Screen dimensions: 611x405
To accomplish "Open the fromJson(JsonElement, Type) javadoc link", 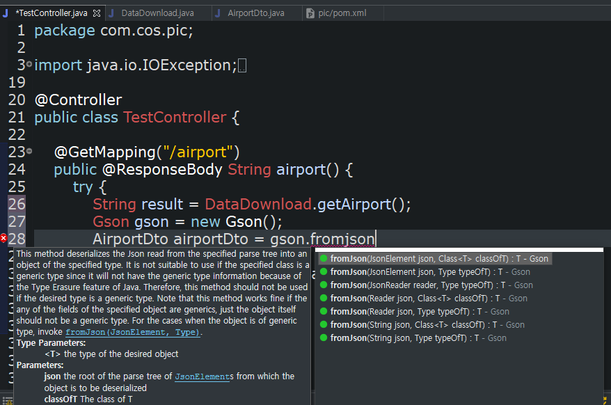I will pos(133,332).
